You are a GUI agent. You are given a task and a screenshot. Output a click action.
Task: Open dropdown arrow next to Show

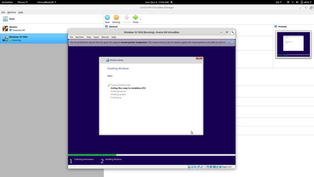pyautogui.click(x=140, y=19)
